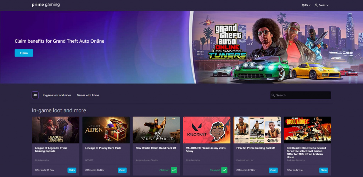Viewport: 363px width, 177px height.
Task: Click Claim benefits for Grand Theft Auto Online text
Action: [x=60, y=41]
